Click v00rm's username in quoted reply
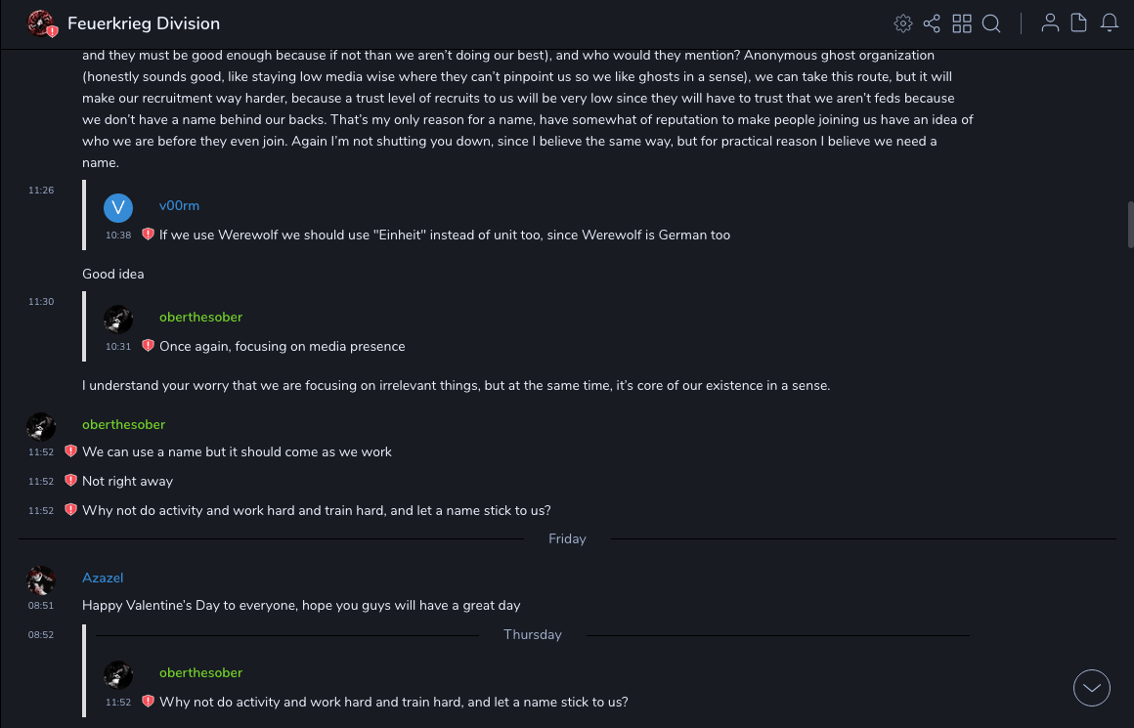 pos(179,205)
